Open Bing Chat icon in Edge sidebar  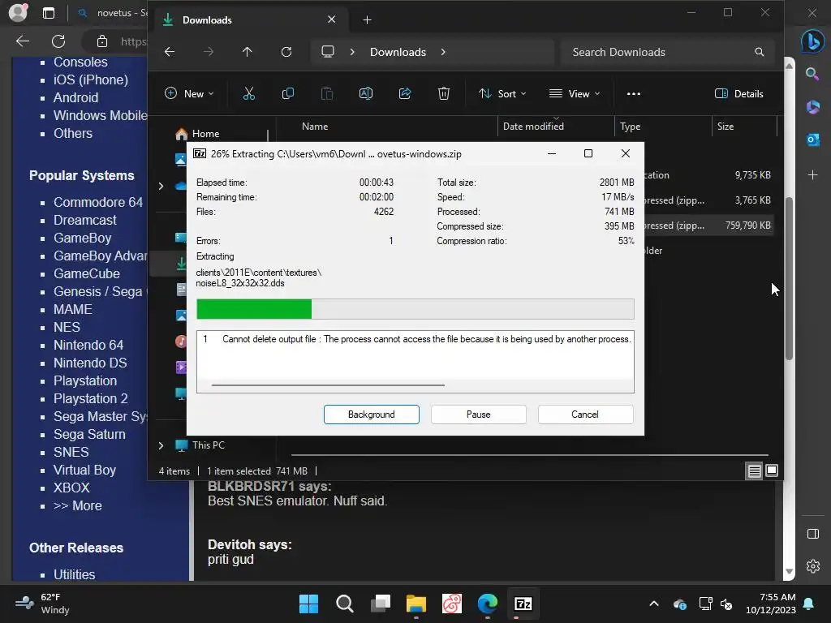point(812,41)
